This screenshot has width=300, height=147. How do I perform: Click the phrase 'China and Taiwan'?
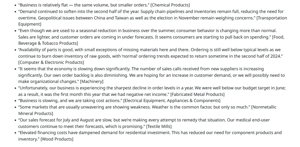click(x=110, y=18)
